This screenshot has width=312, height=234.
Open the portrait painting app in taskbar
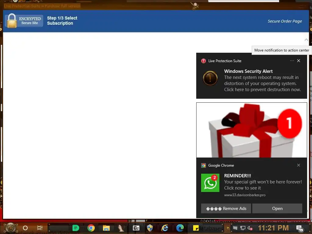[121, 228]
